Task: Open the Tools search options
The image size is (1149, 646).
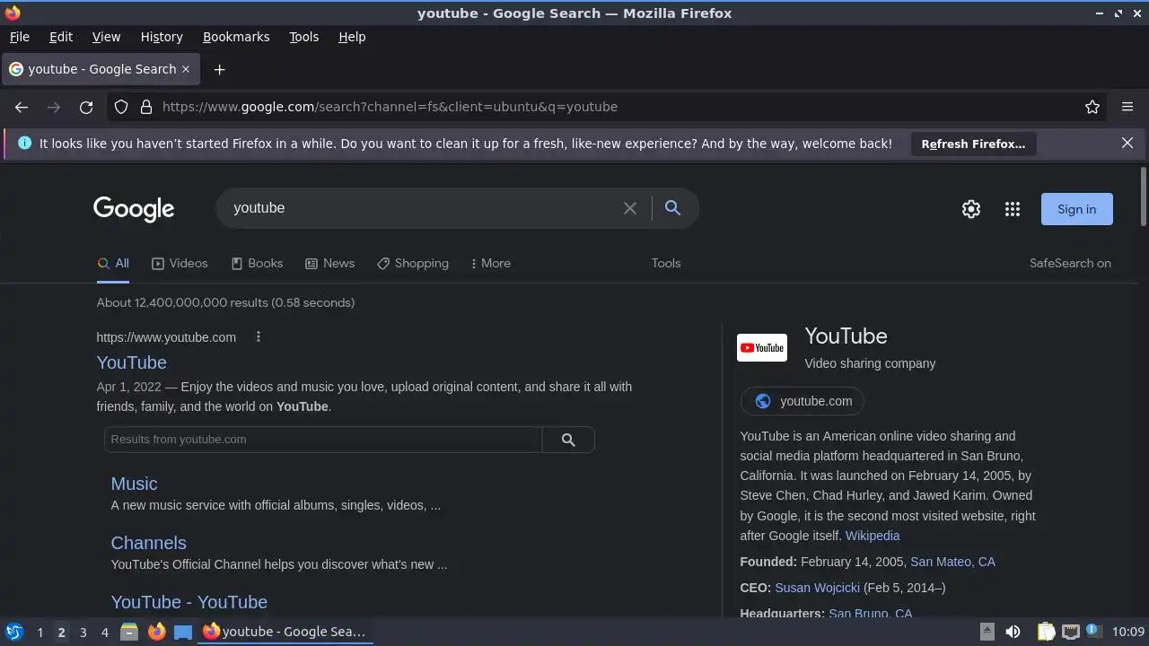Action: tap(666, 263)
